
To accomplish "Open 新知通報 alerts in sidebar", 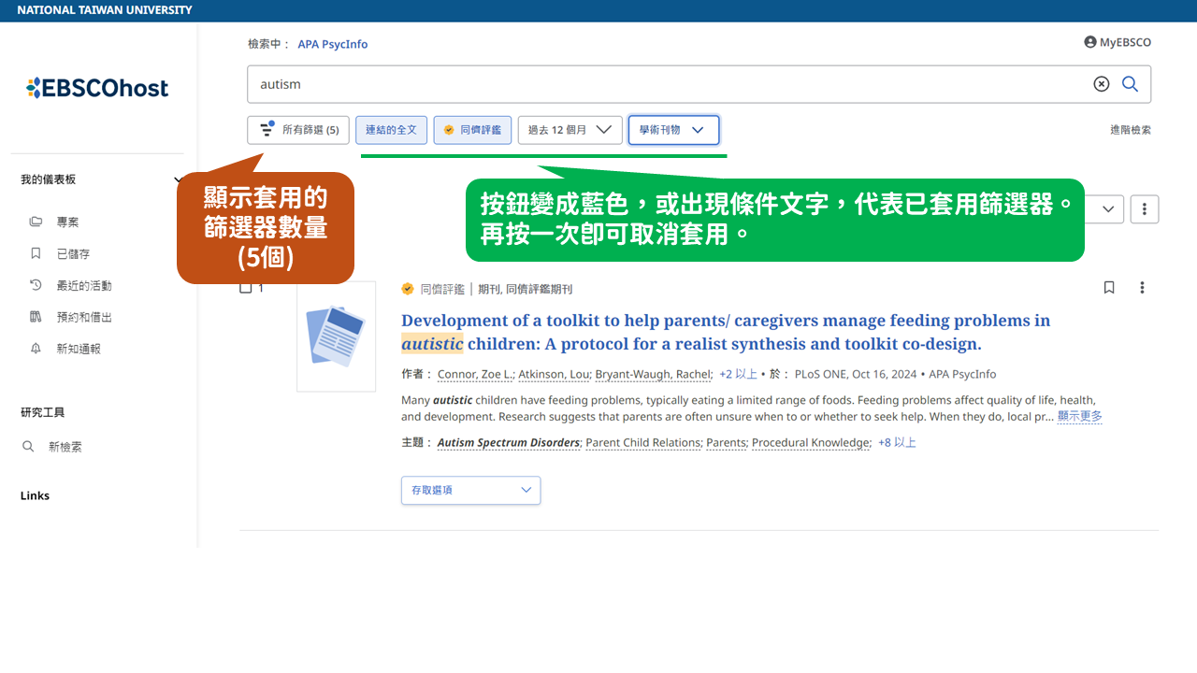I will coord(78,349).
